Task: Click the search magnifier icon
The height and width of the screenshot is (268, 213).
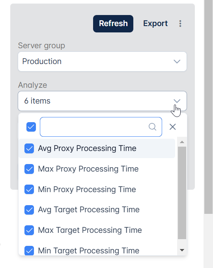Action: (x=152, y=127)
